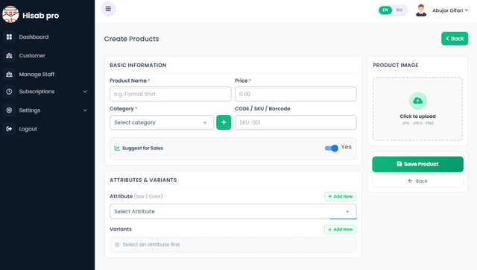
Task: Click the Suggest for Sales chart icon
Action: pos(117,148)
